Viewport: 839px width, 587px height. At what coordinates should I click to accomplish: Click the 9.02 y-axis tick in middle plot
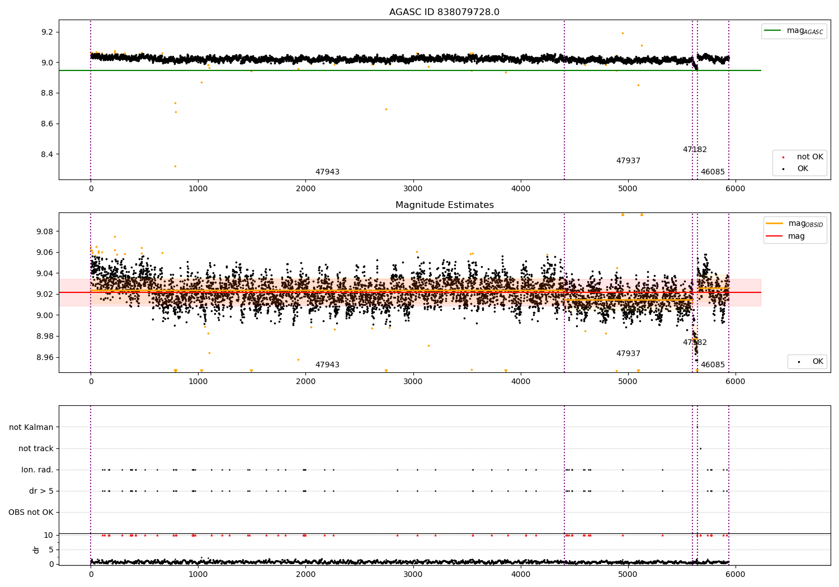pyautogui.click(x=45, y=294)
